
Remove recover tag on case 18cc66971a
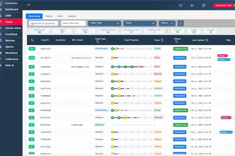[x=228, y=59]
